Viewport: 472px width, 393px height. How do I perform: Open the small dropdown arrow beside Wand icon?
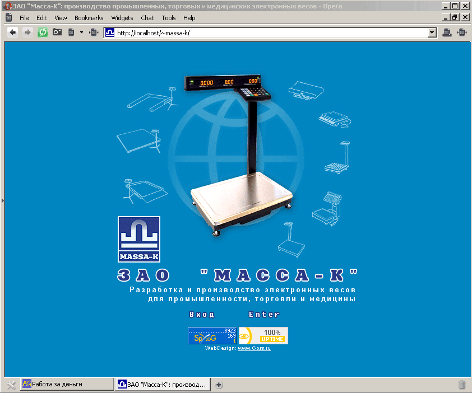point(81,32)
